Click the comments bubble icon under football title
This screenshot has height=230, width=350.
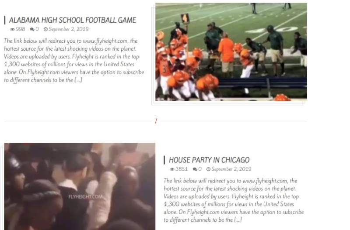pos(32,29)
